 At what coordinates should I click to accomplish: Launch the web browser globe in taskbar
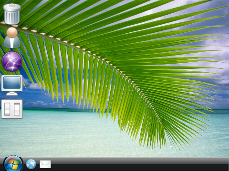tap(31, 164)
